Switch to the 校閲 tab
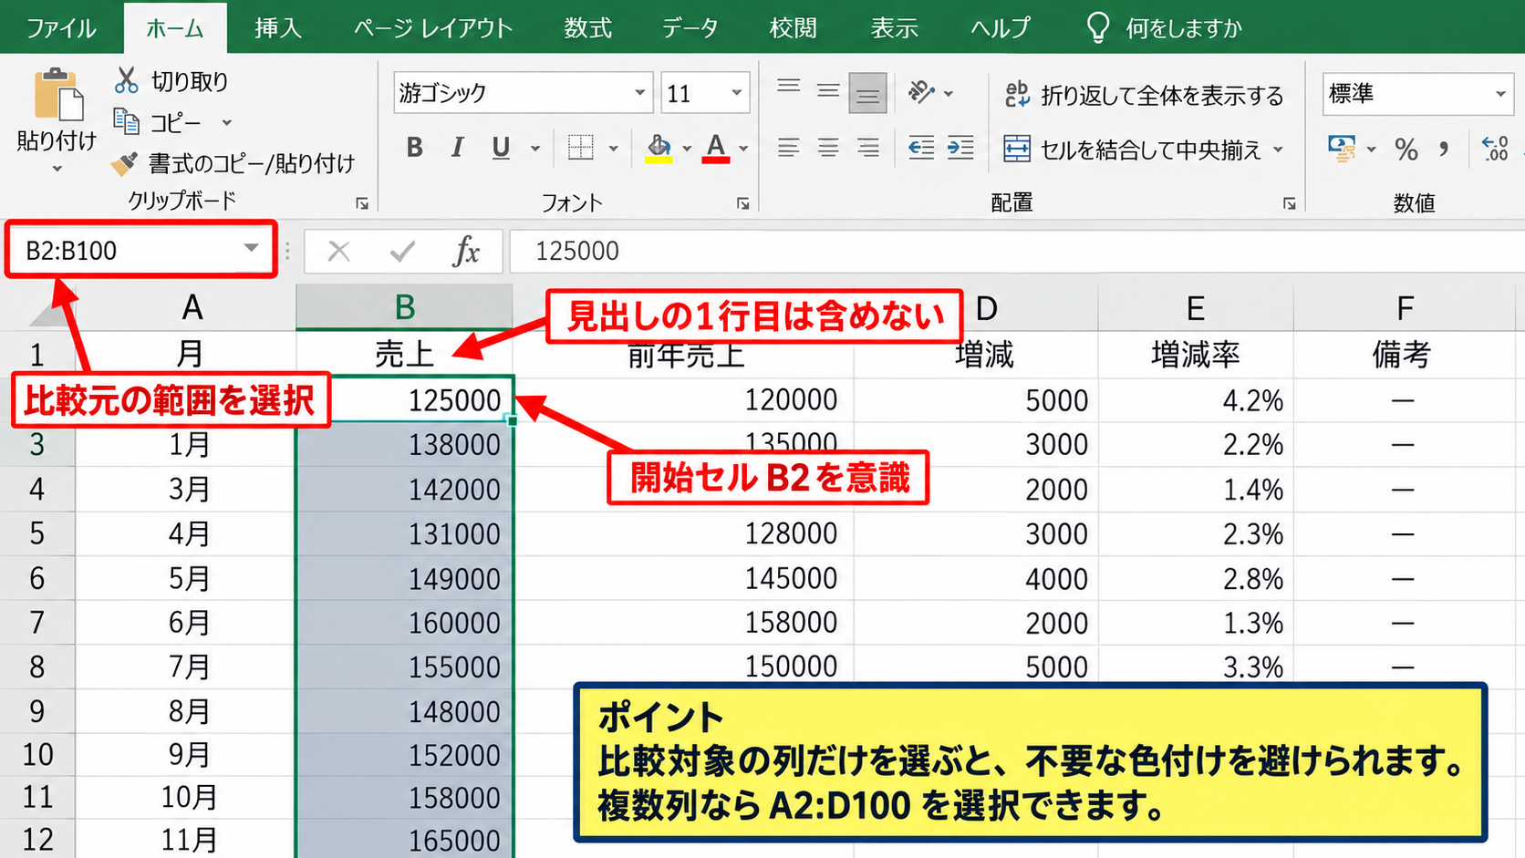Image resolution: width=1525 pixels, height=858 pixels. tap(794, 28)
